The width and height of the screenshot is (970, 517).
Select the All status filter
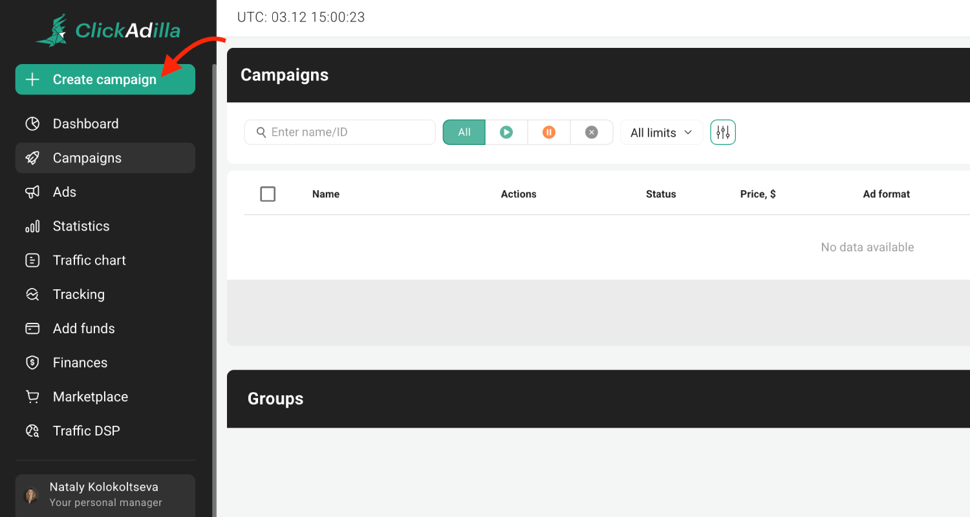(464, 132)
